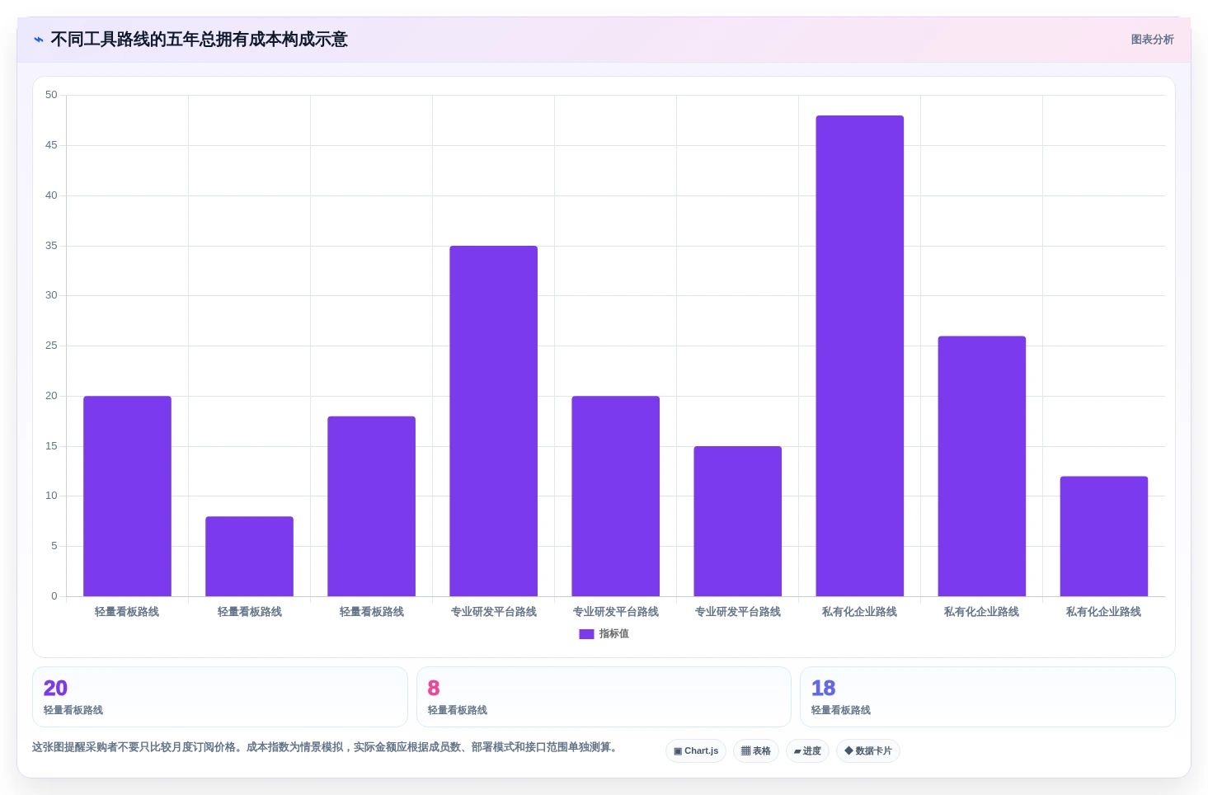Click the 图表分析 label in header
Image resolution: width=1208 pixels, height=795 pixels.
pos(1152,40)
